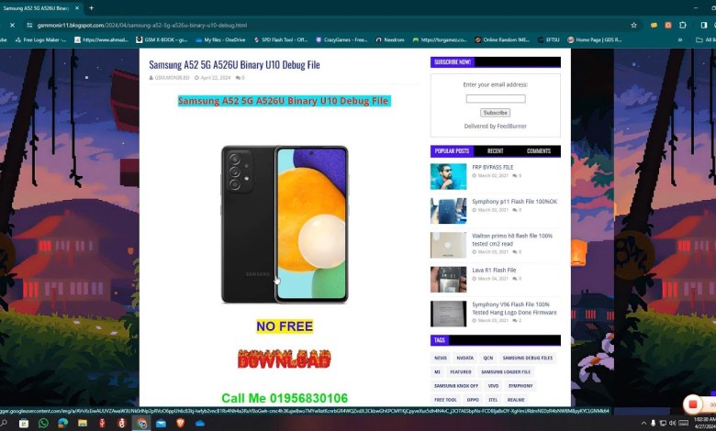Click the red DOWNLOAD image button
This screenshot has width=716, height=431.
[x=284, y=359]
